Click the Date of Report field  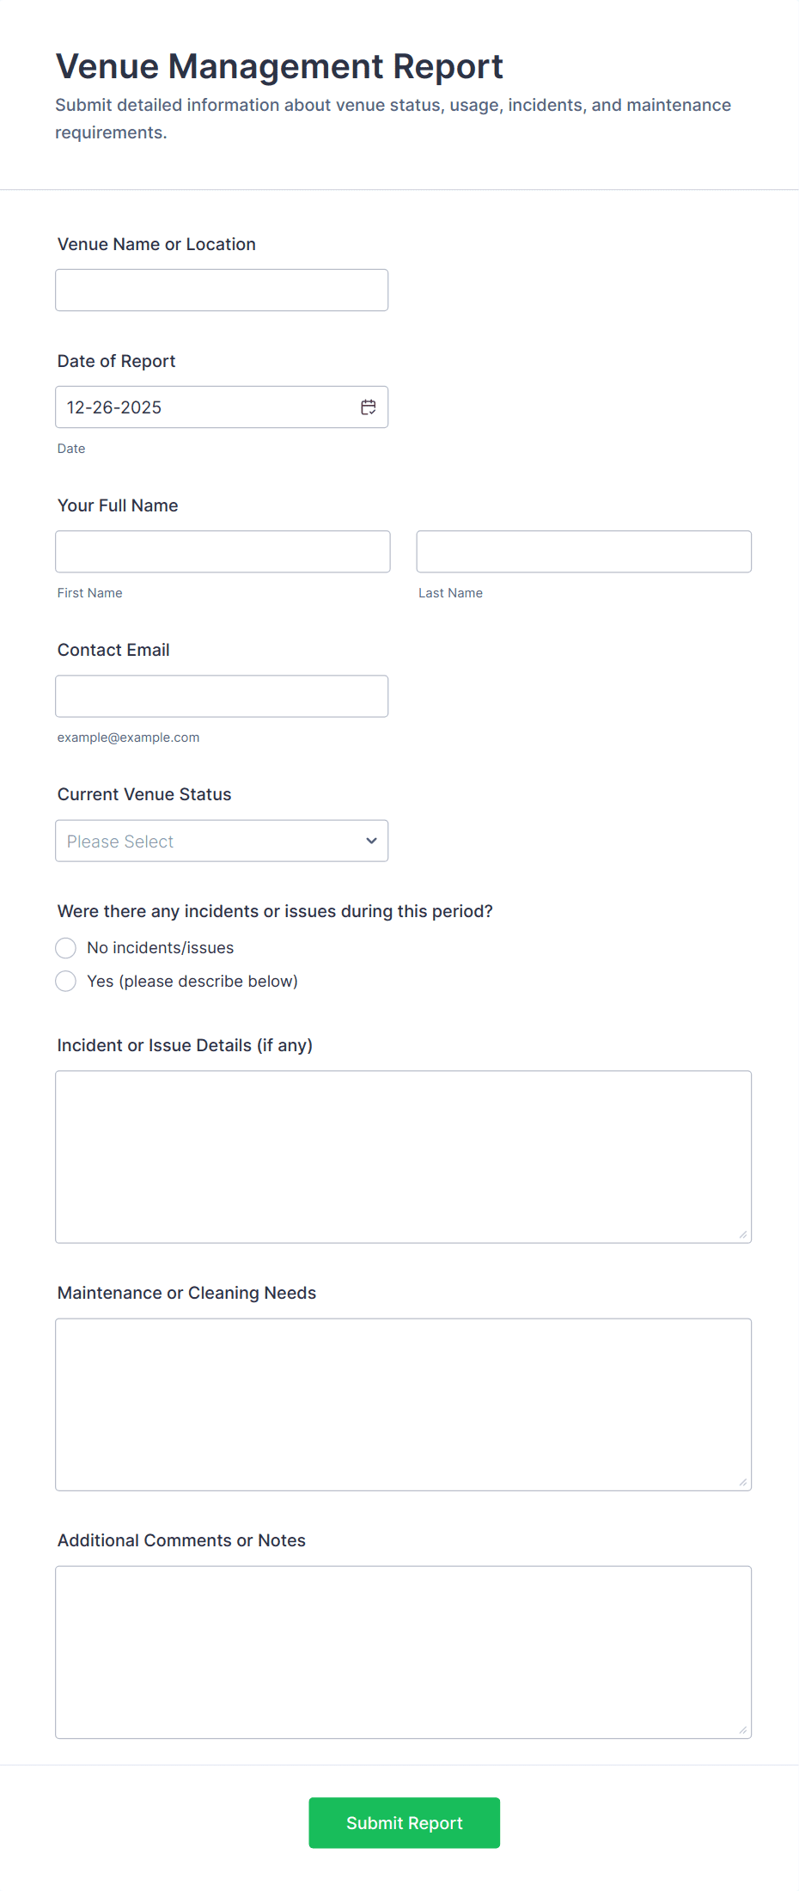[x=222, y=407]
